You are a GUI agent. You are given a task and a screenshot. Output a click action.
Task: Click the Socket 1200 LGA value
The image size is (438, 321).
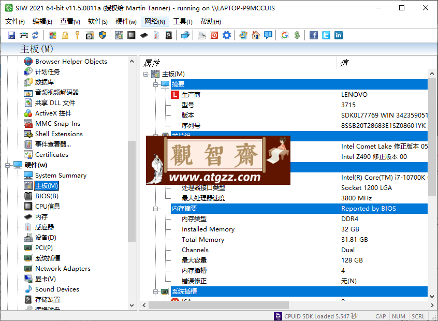(367, 188)
